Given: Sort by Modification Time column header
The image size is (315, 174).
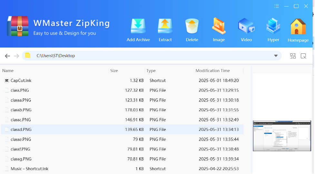Looking at the screenshot, I should tap(212, 71).
